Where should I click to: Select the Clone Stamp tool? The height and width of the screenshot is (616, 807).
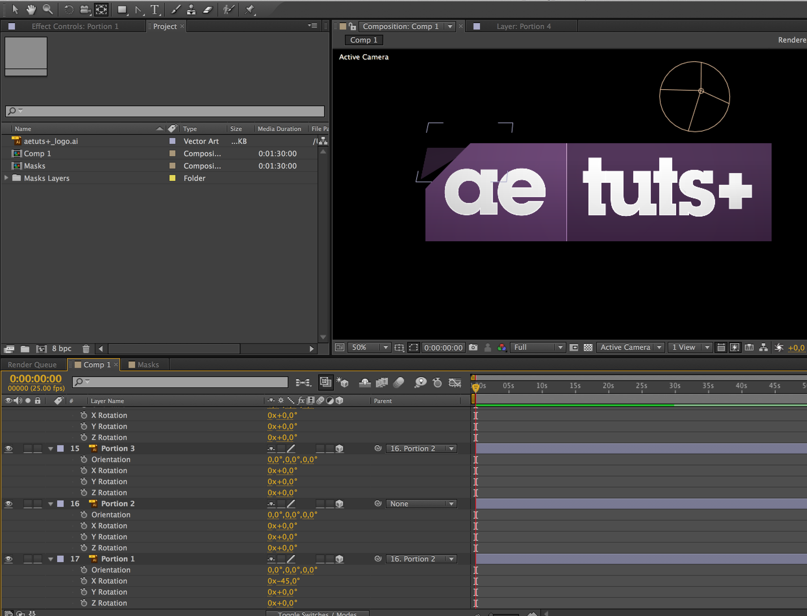click(x=191, y=9)
